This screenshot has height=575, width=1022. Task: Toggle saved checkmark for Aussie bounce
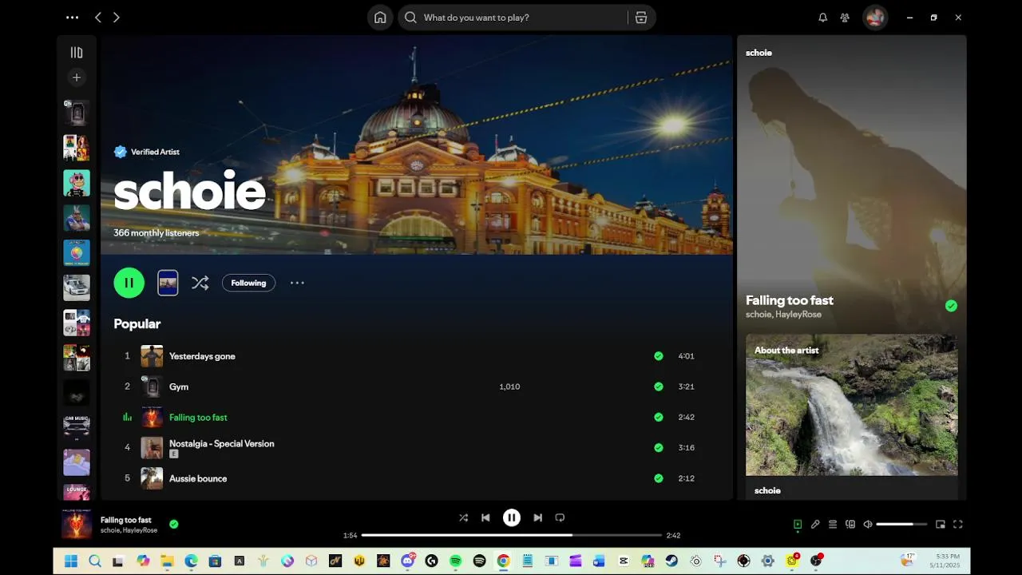(x=659, y=478)
